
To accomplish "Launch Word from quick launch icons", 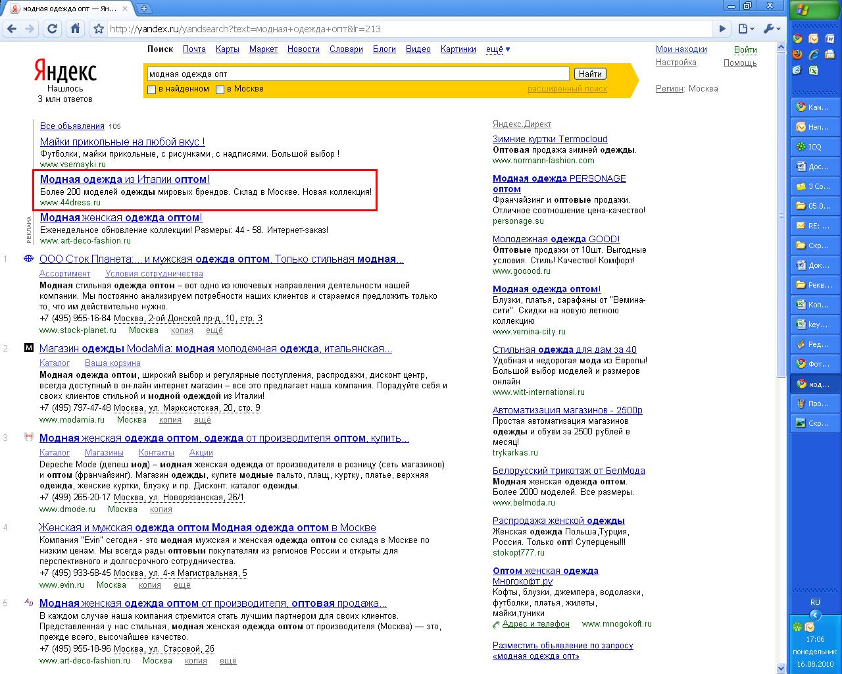I will click(x=829, y=39).
